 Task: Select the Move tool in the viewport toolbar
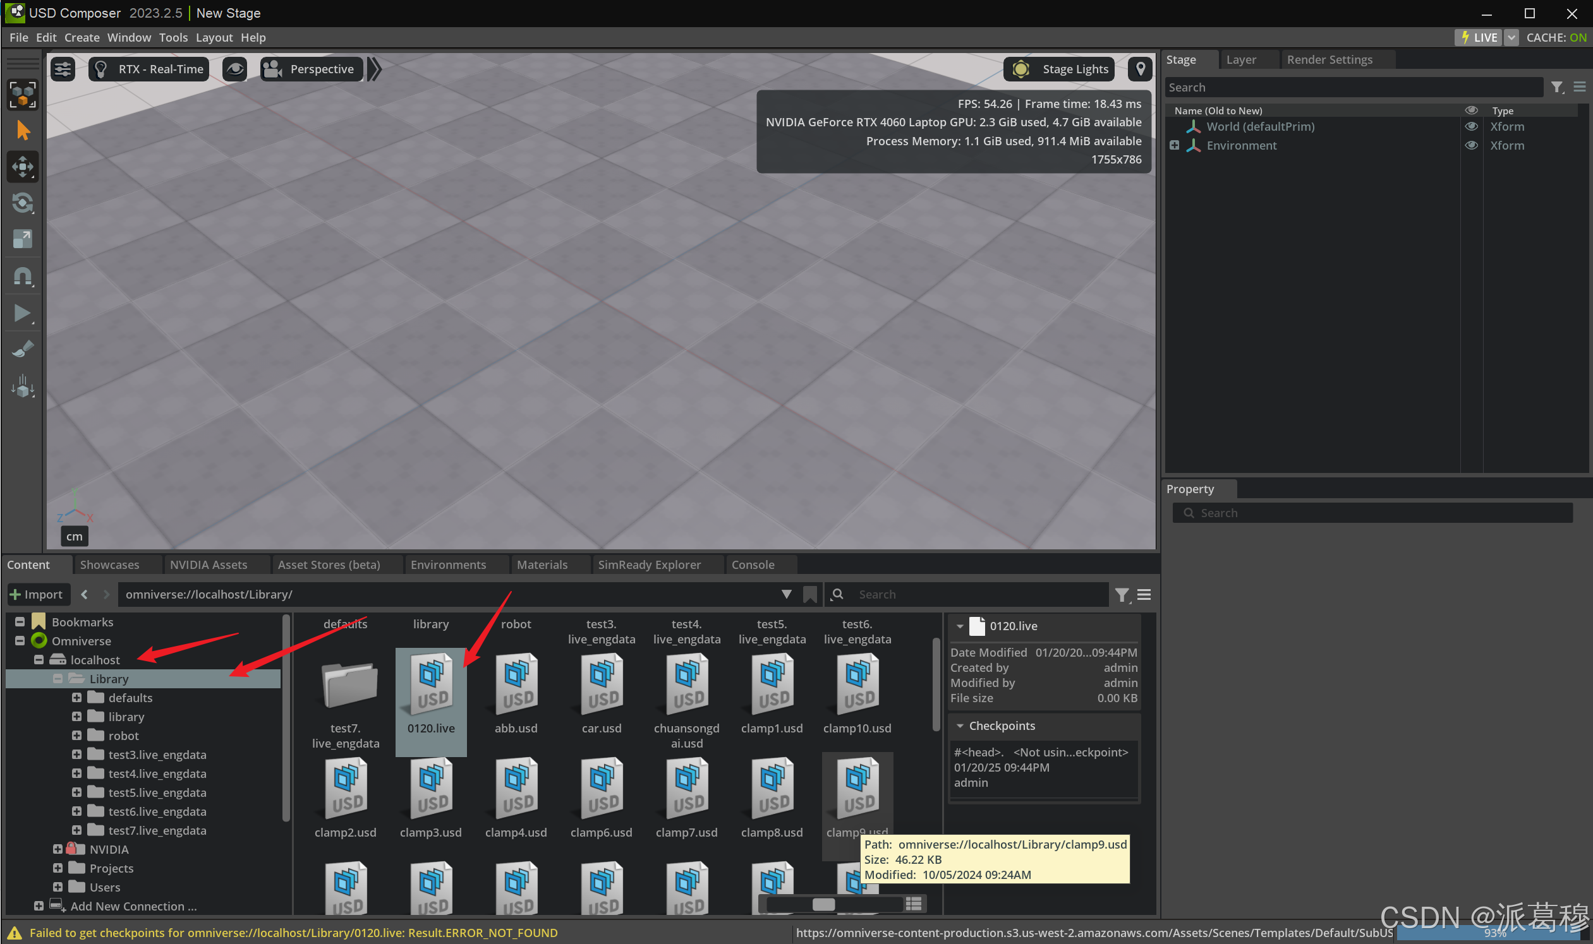click(x=22, y=167)
